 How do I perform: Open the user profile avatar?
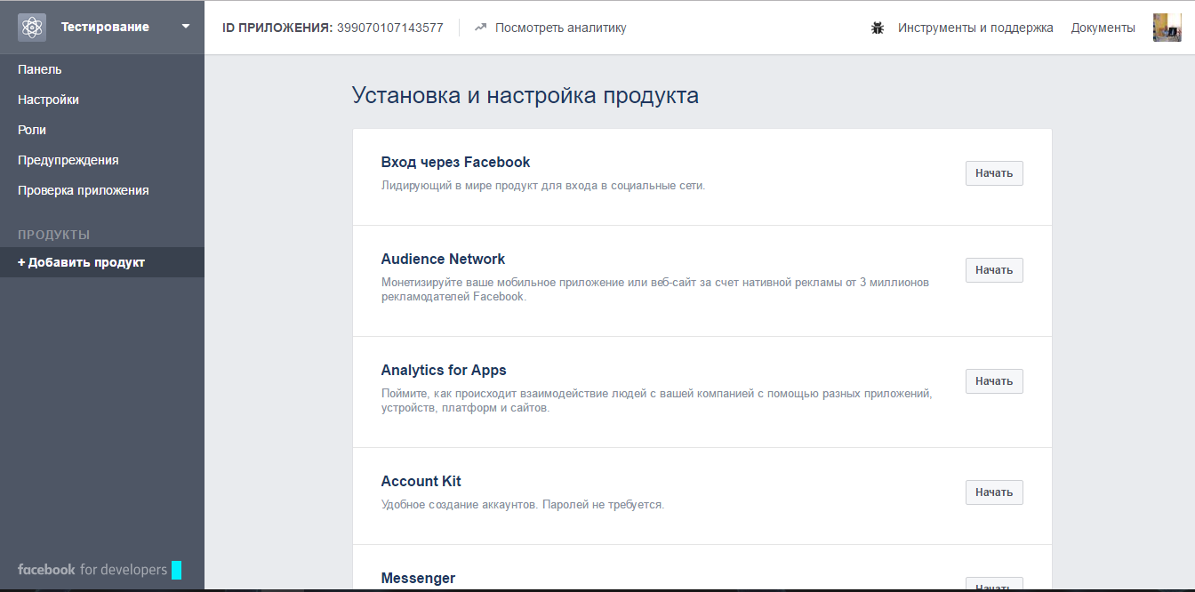click(x=1167, y=28)
